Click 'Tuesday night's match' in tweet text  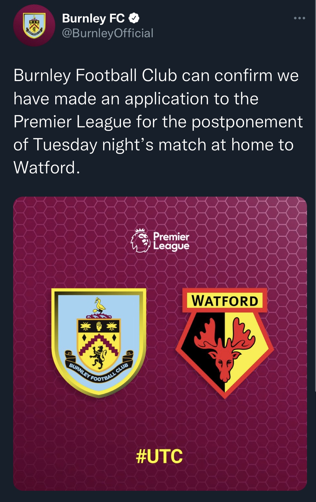(120, 144)
